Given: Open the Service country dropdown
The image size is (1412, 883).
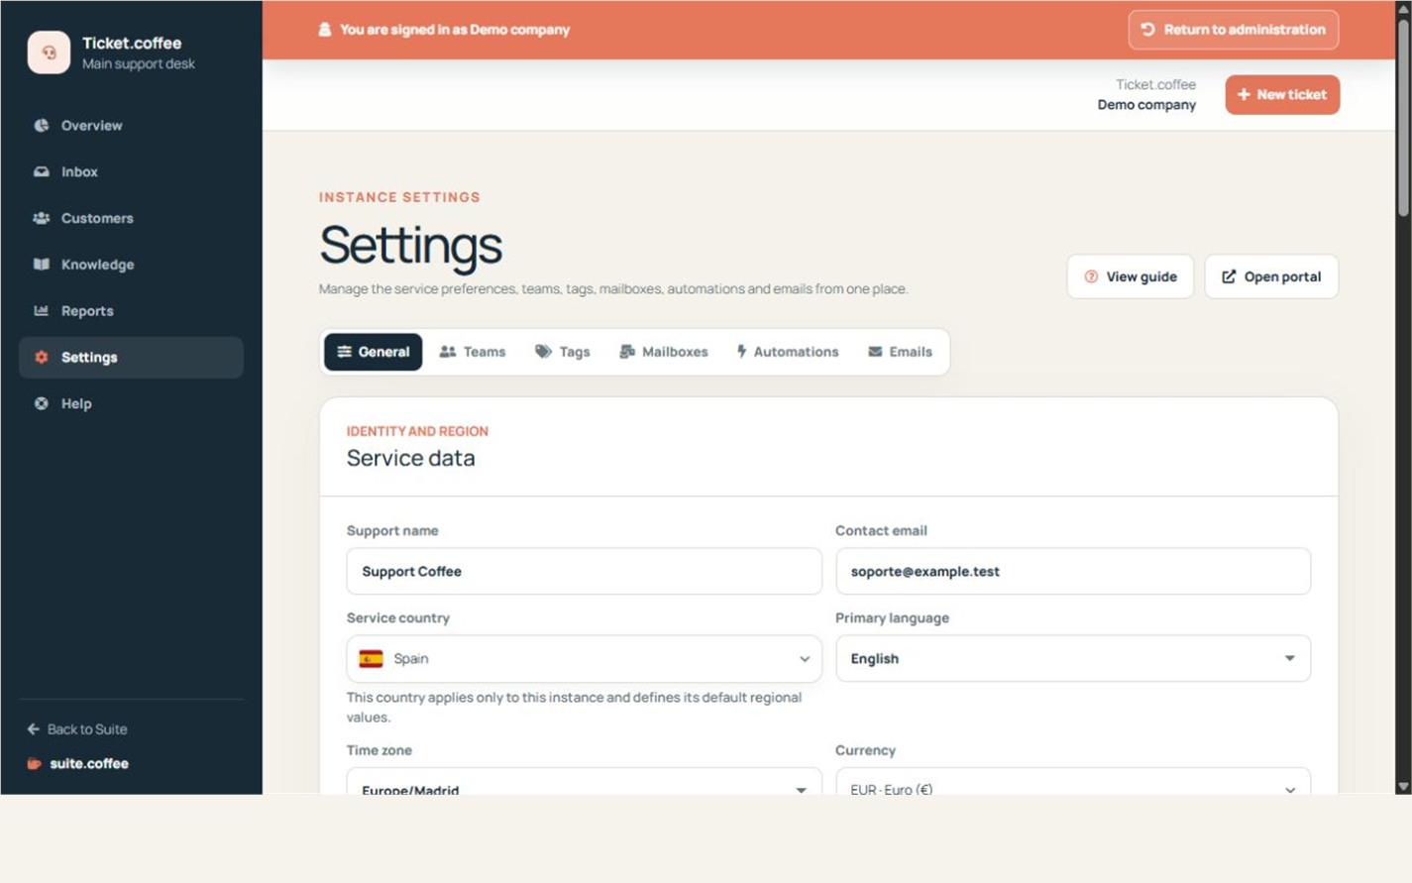Looking at the screenshot, I should (x=584, y=659).
